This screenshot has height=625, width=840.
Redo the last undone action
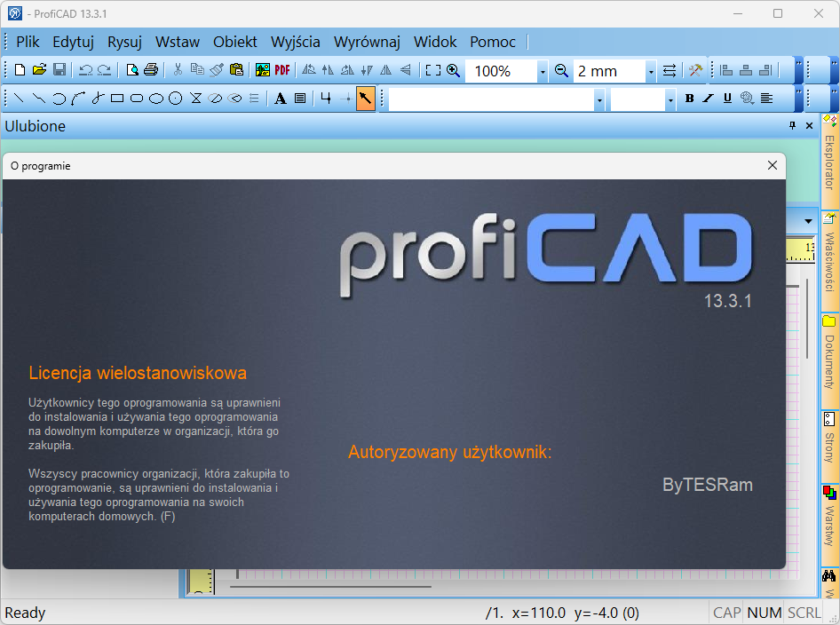point(105,70)
